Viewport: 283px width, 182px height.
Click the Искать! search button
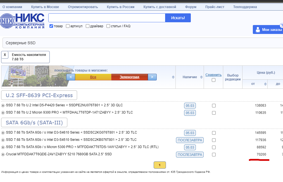[178, 18]
